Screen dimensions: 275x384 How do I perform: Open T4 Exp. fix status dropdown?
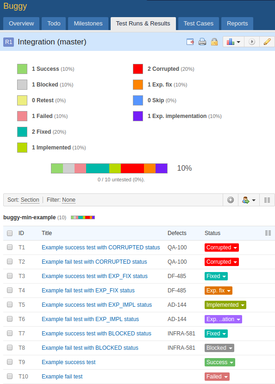[x=219, y=291]
